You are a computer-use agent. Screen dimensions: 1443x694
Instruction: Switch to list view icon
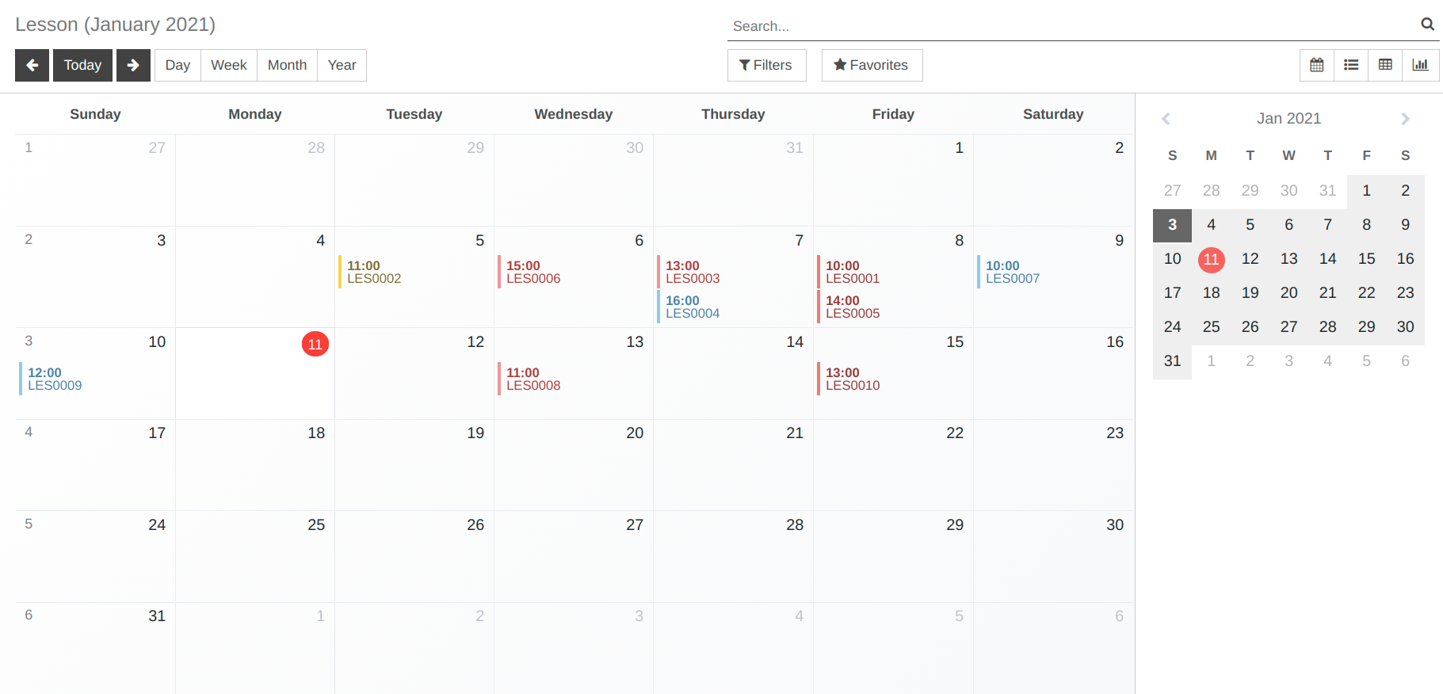tap(1351, 65)
